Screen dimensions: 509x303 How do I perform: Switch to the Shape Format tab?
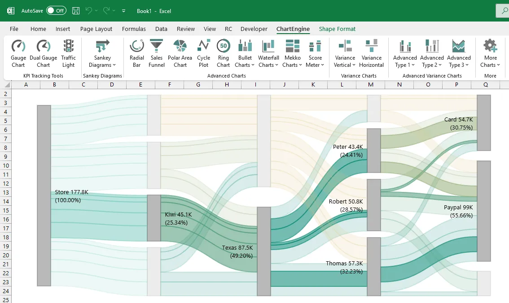[337, 29]
